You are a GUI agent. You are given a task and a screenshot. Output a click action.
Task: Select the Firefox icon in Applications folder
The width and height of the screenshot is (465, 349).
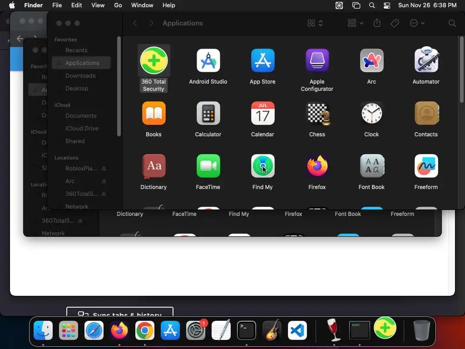[x=317, y=166]
